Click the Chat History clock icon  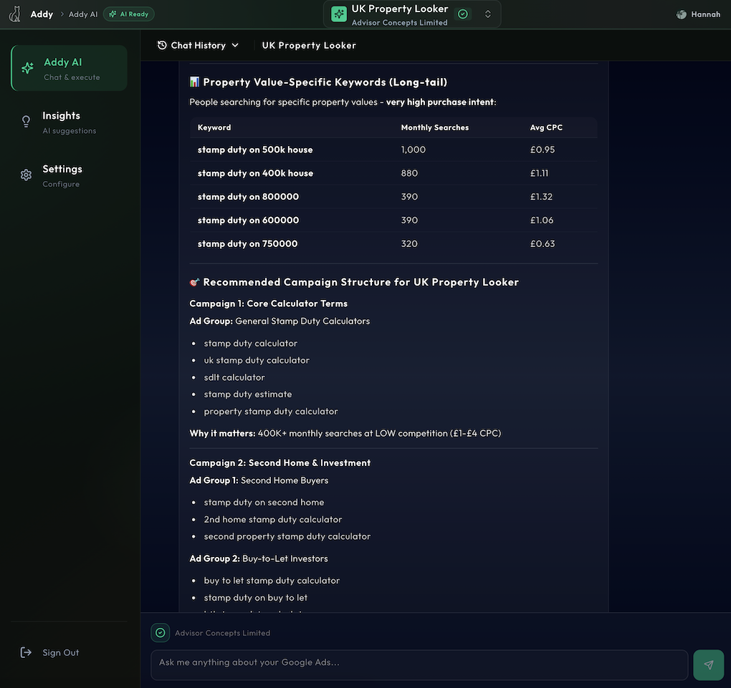tap(162, 45)
